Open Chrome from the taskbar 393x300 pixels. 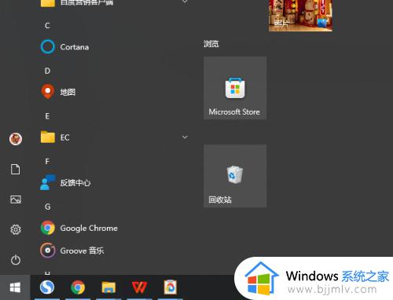click(x=78, y=287)
